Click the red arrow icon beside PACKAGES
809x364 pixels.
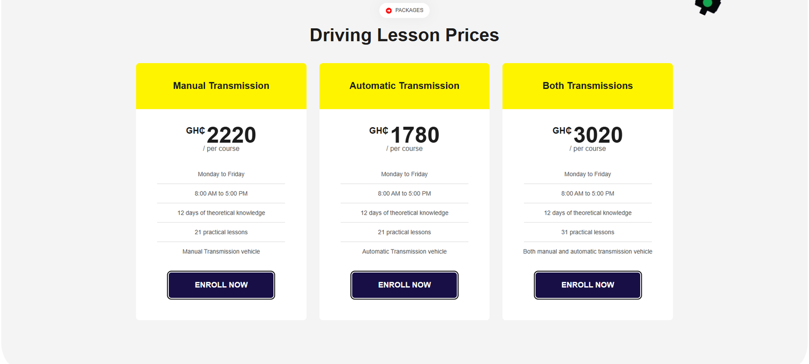pyautogui.click(x=388, y=11)
